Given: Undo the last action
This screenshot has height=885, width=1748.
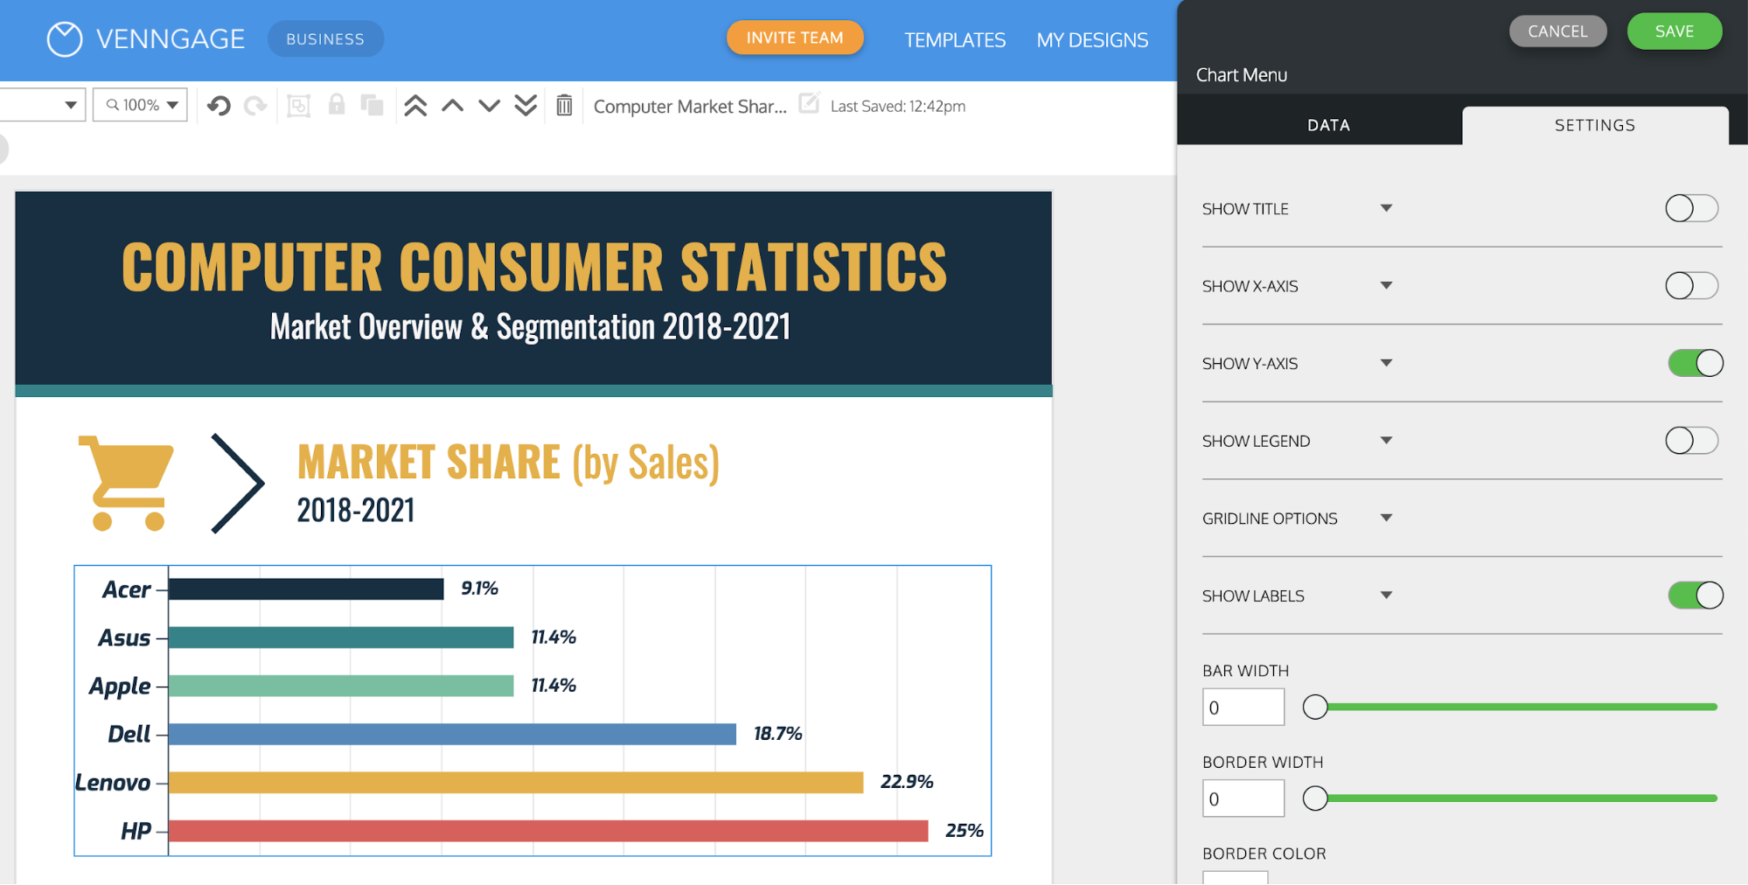Looking at the screenshot, I should (219, 106).
